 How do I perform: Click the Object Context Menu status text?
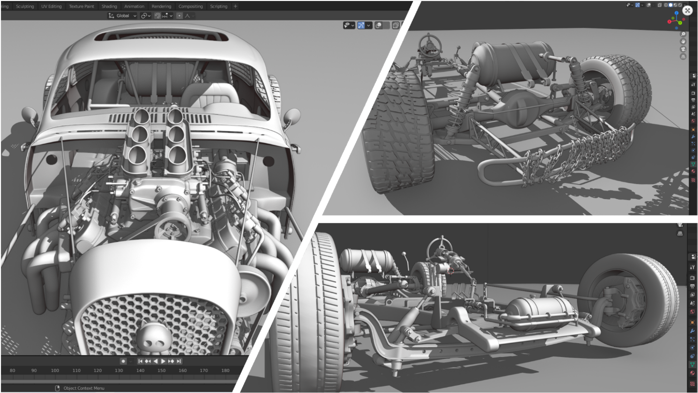tap(84, 388)
